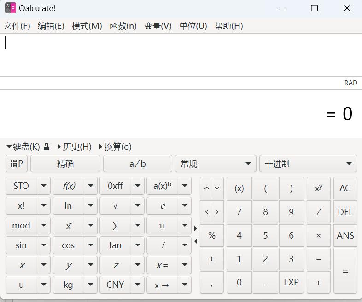Screen dimensions: 362x302
Task: Click the x → convert button
Action: [x=162, y=285]
